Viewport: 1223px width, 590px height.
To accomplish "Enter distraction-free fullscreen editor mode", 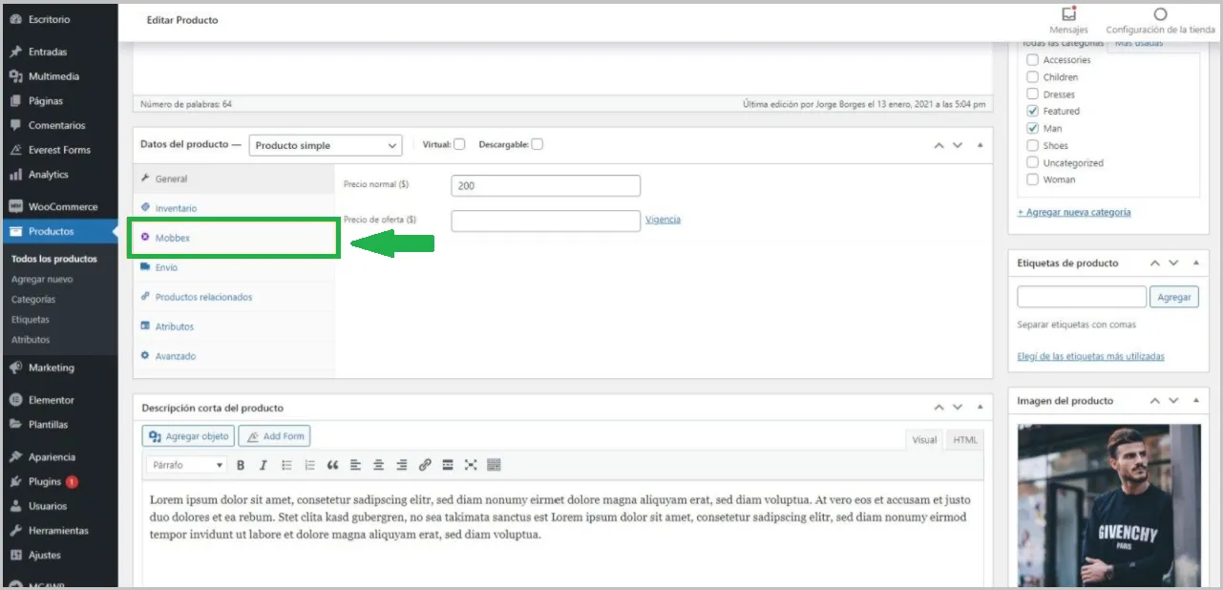I will pyautogui.click(x=471, y=465).
